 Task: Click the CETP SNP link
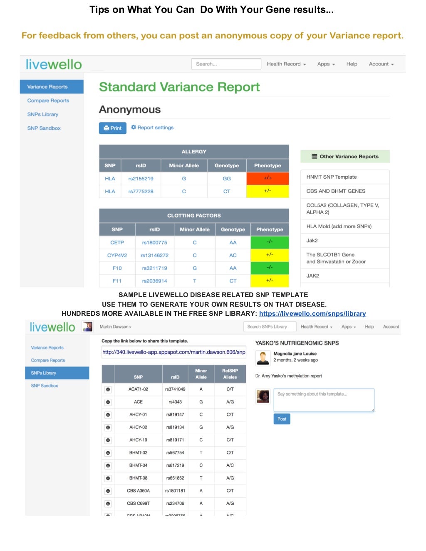pyautogui.click(x=117, y=243)
